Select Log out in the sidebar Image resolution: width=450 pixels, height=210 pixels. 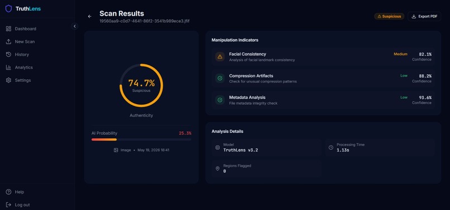click(37, 205)
